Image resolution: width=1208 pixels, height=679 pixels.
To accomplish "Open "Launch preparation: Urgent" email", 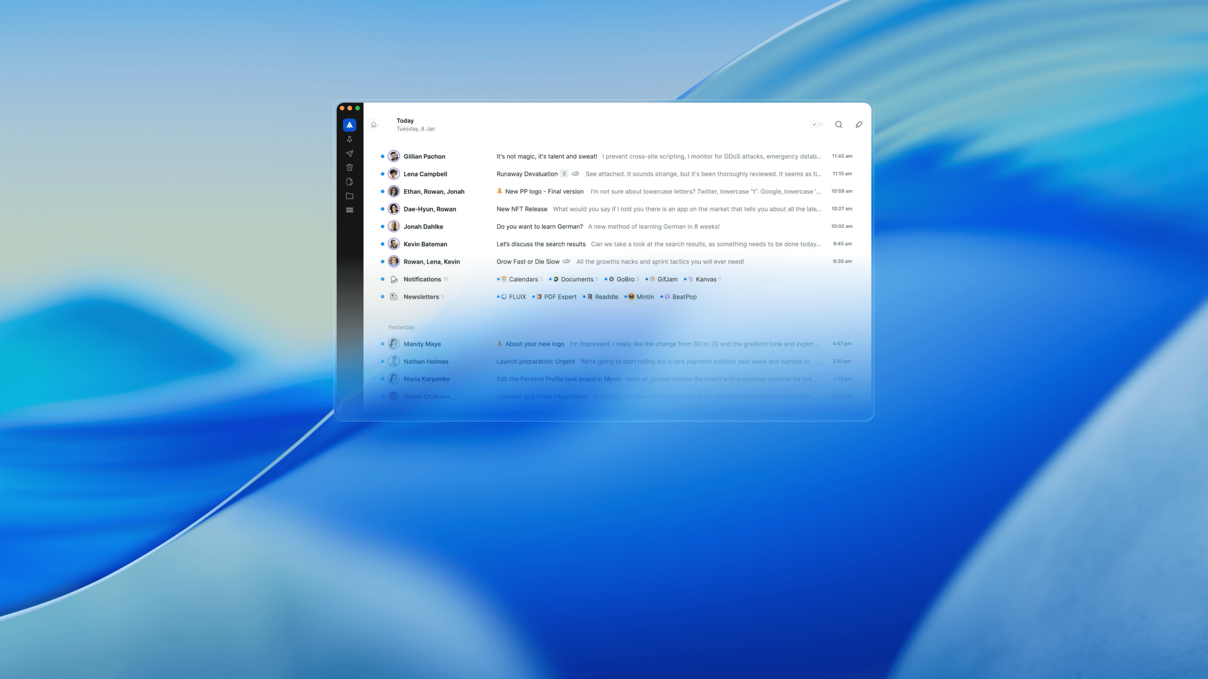I will tap(535, 361).
